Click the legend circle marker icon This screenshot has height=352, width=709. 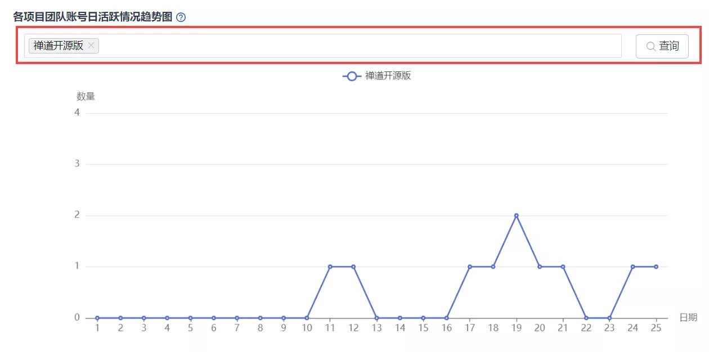(x=352, y=76)
